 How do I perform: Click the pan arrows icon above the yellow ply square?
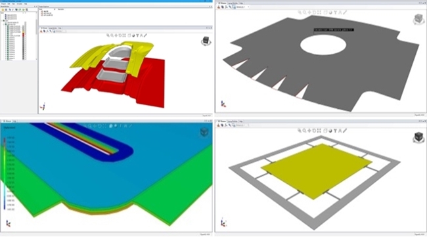pos(309,131)
